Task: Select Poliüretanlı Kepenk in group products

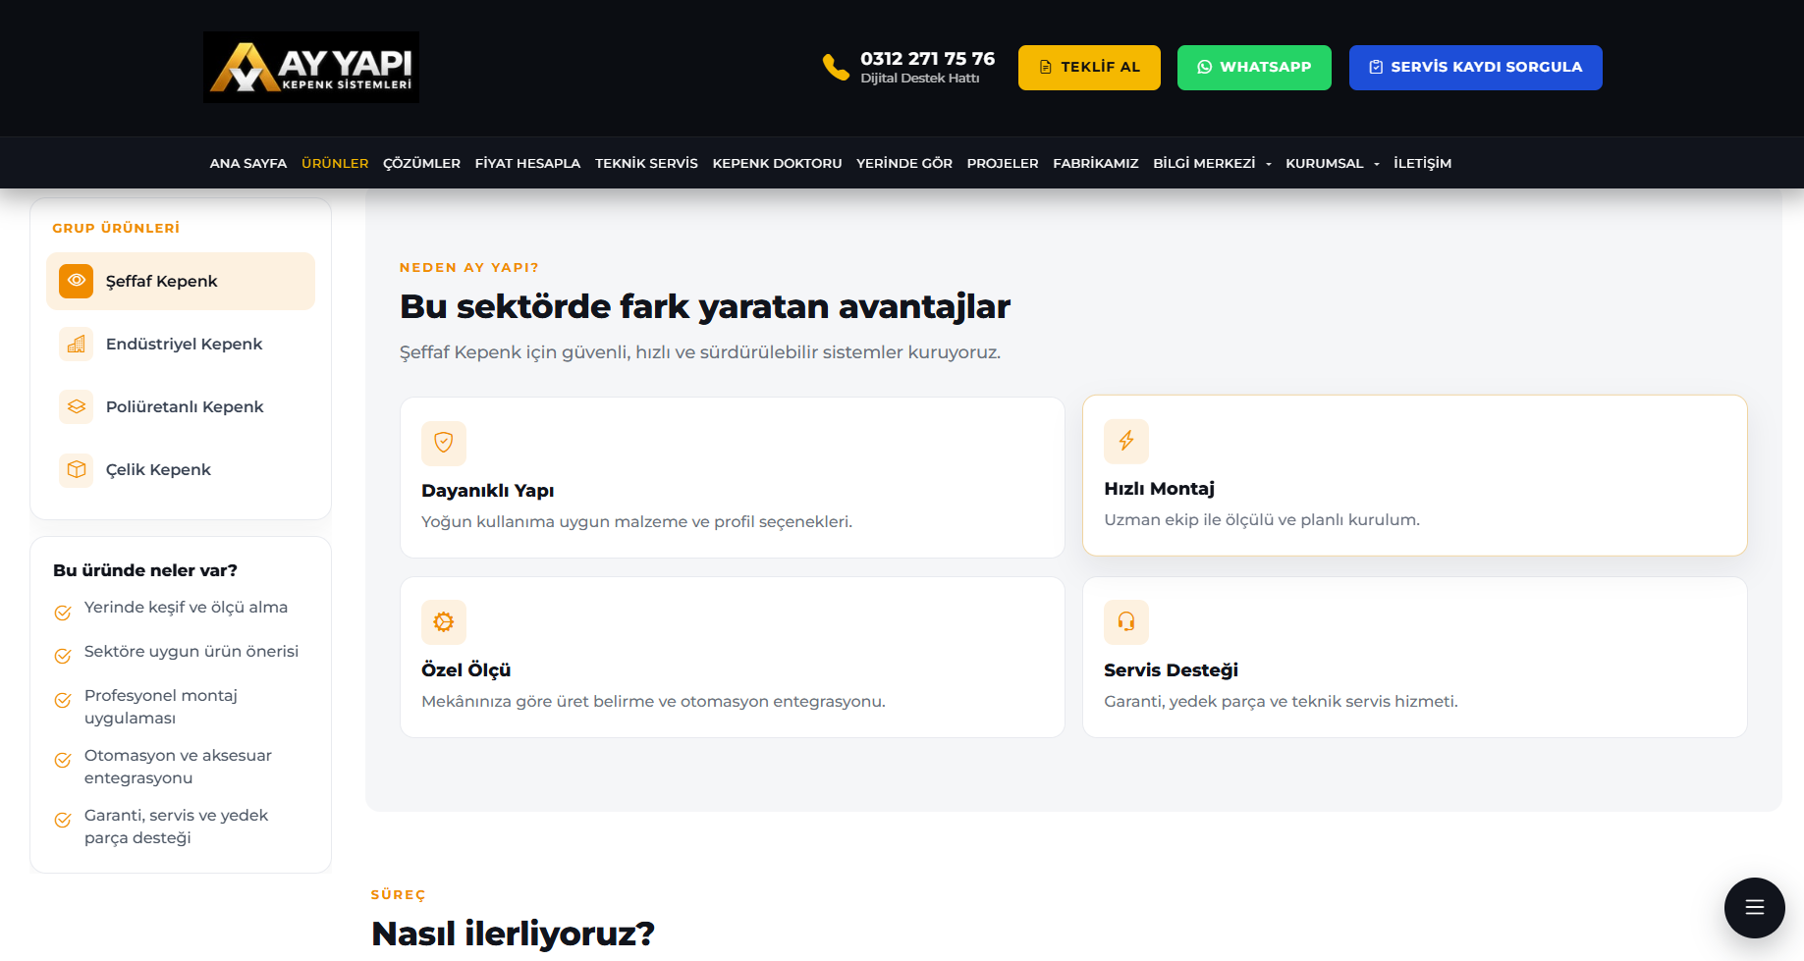Action: [x=181, y=406]
